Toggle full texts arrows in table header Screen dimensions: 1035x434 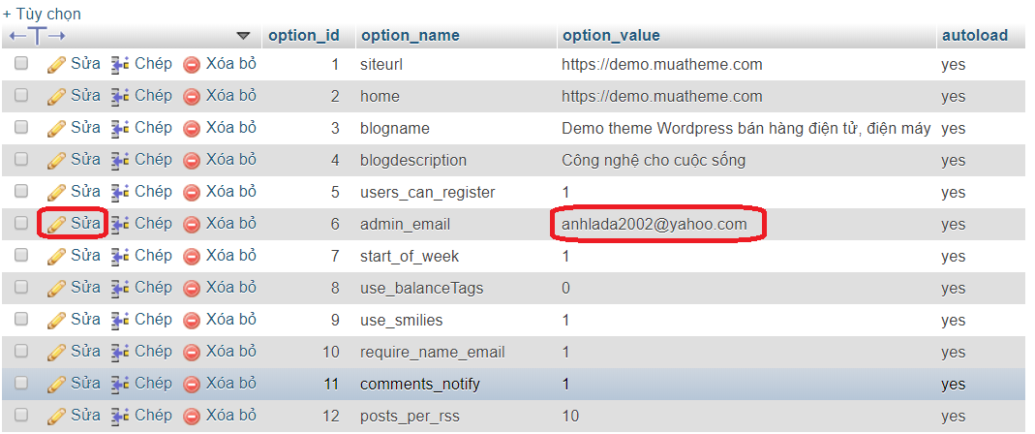coord(37,36)
